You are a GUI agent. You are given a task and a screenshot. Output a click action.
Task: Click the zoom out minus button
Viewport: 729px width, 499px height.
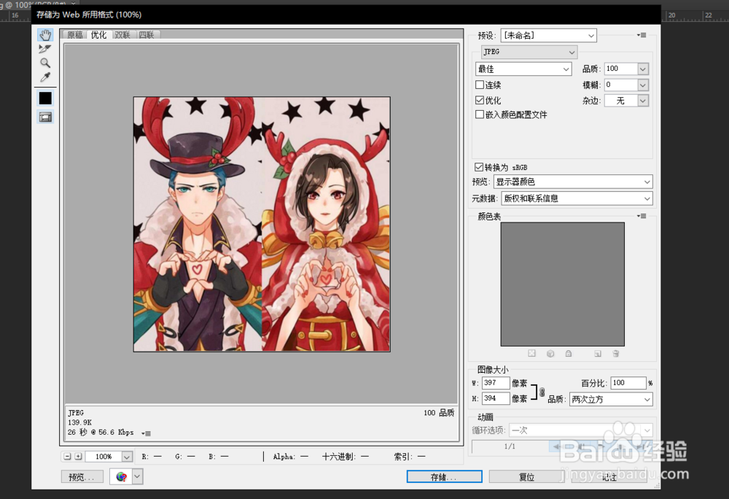point(67,457)
